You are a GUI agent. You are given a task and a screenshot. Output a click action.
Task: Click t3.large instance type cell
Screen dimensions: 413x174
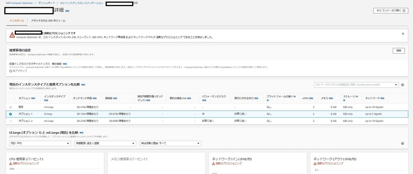48,114
